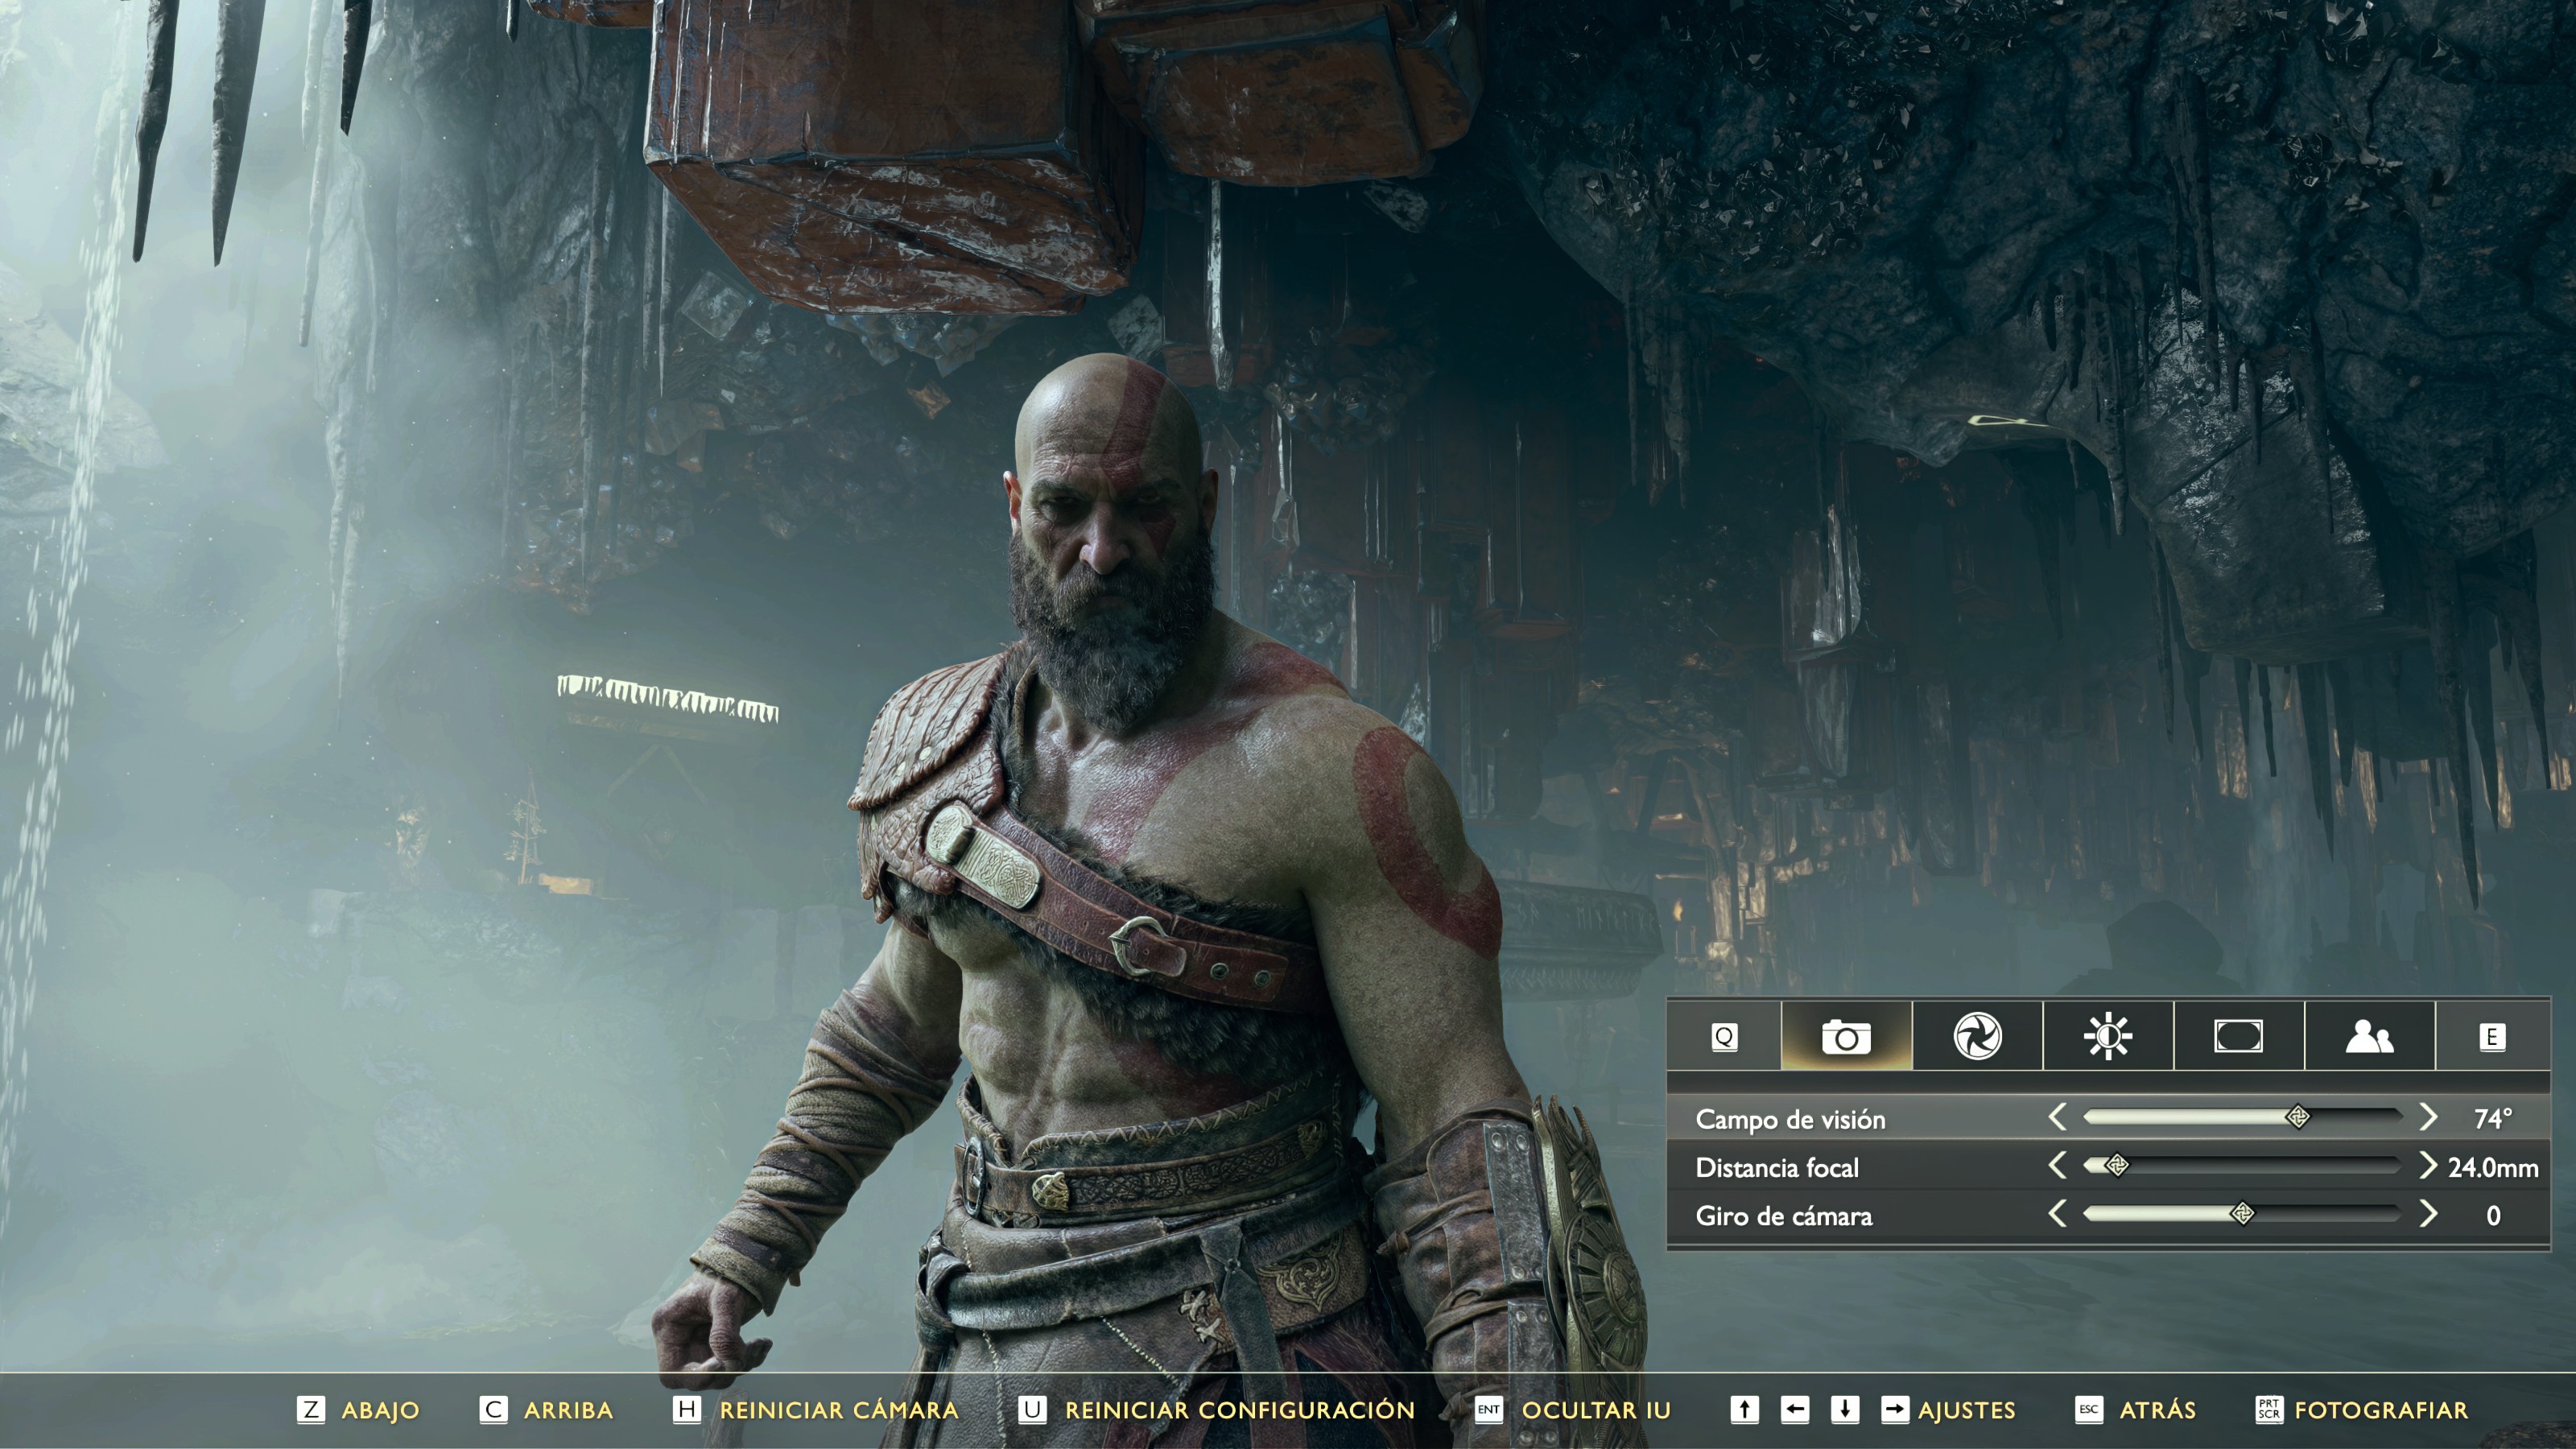Select the Distancia focal row label
Image resolution: width=2576 pixels, height=1449 pixels.
click(1777, 1167)
